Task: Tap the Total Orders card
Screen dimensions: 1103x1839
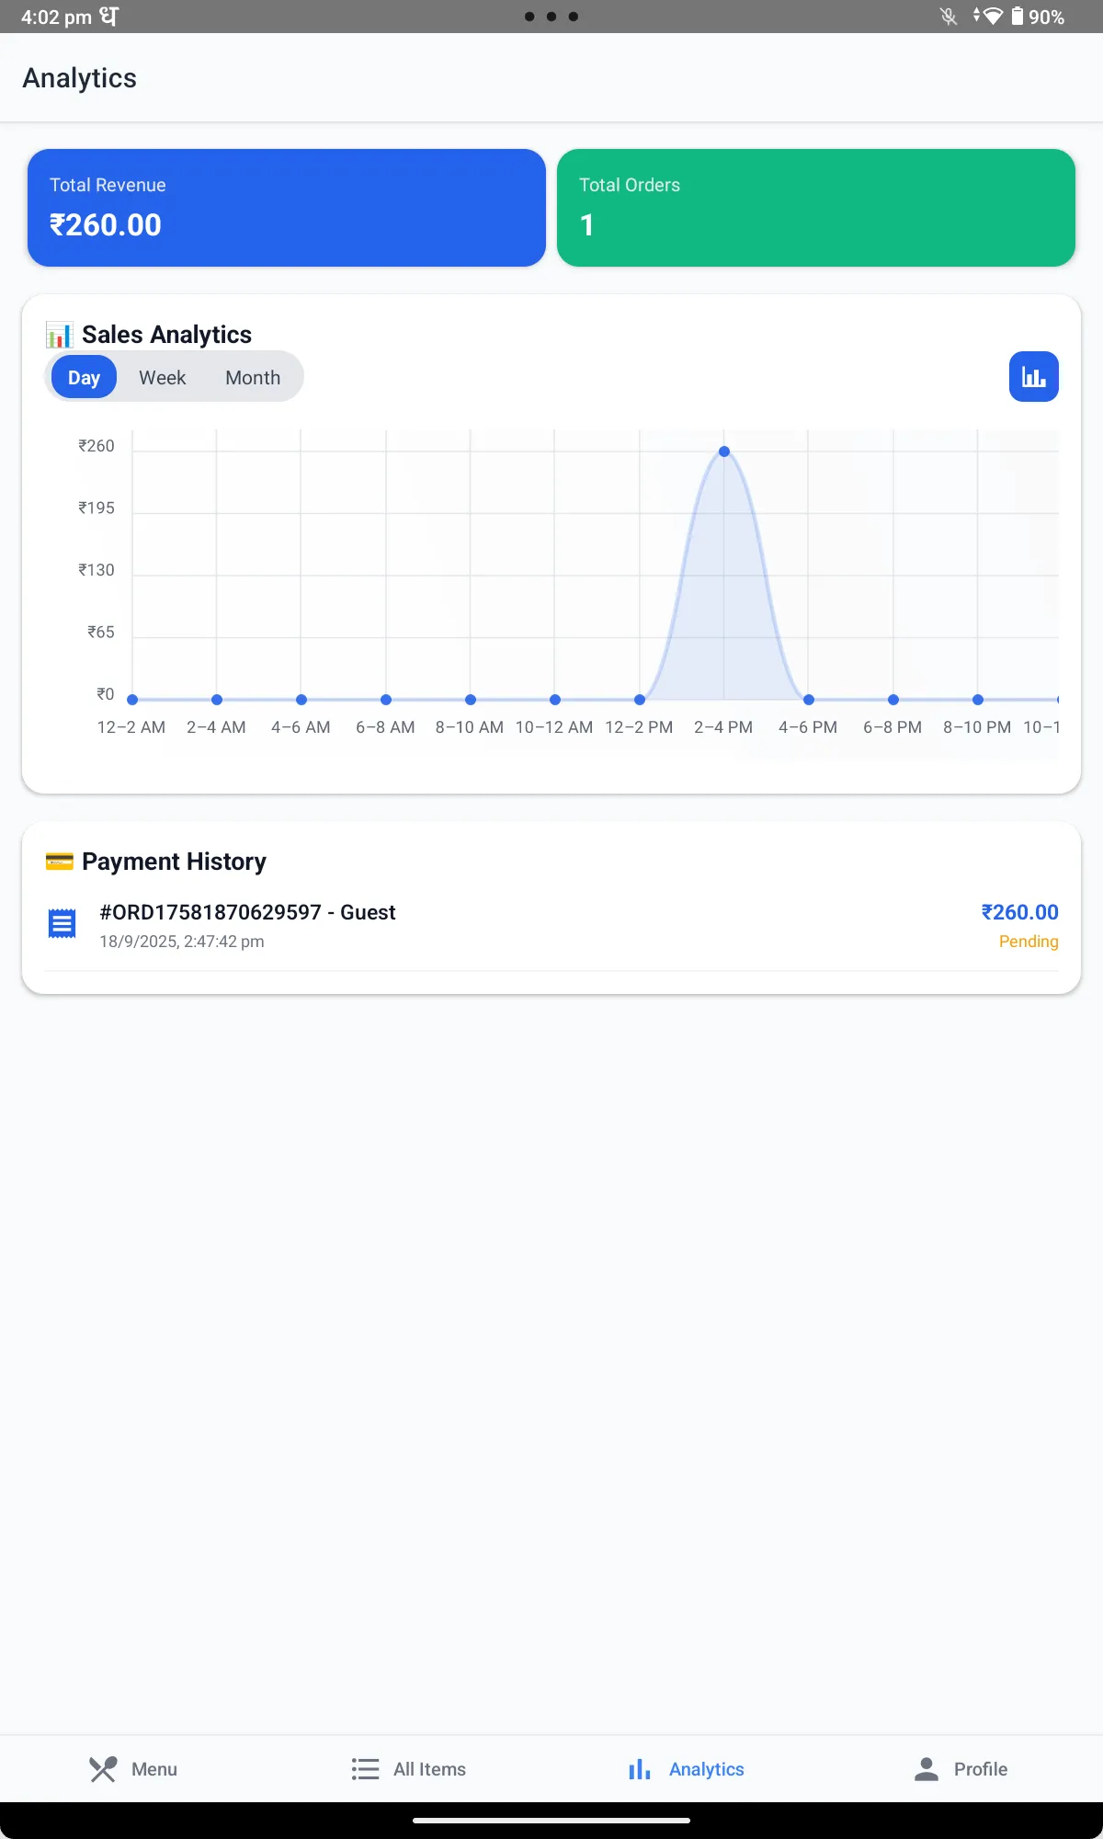Action: (x=816, y=208)
